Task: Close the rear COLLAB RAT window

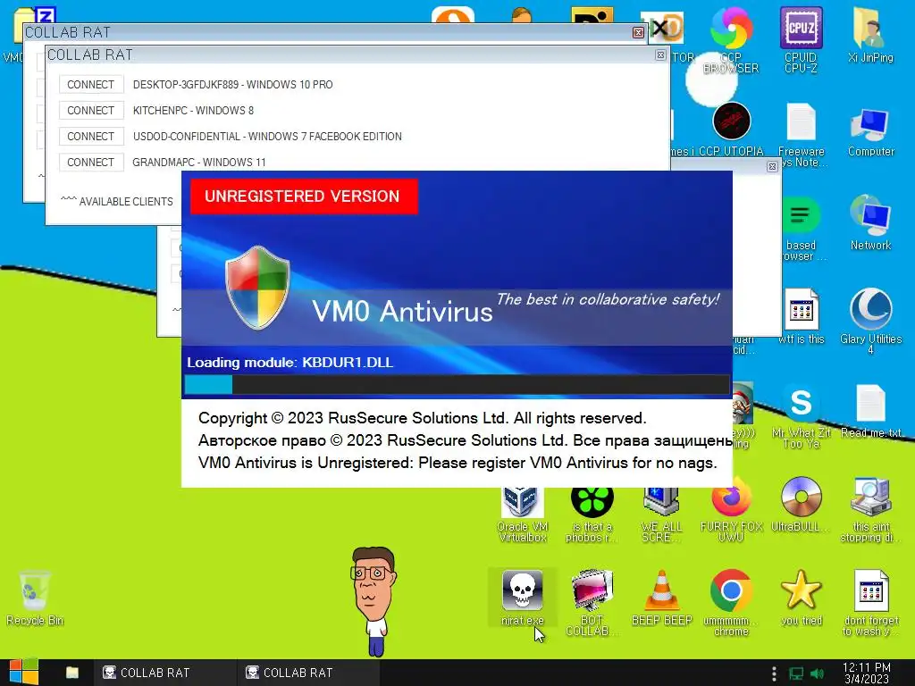Action: click(638, 33)
